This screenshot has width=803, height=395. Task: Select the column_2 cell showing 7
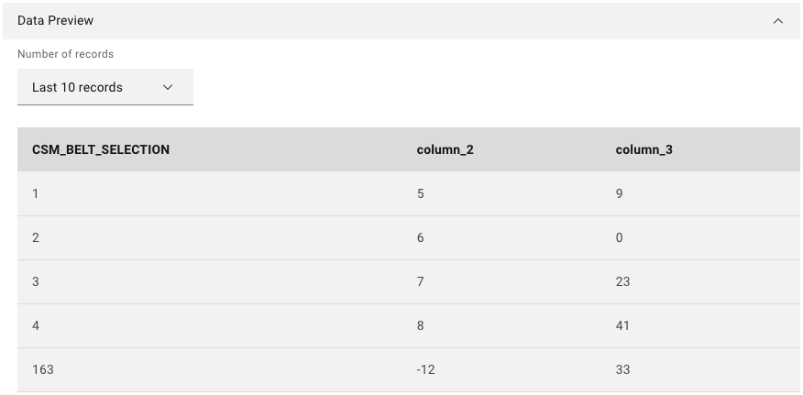[421, 281]
